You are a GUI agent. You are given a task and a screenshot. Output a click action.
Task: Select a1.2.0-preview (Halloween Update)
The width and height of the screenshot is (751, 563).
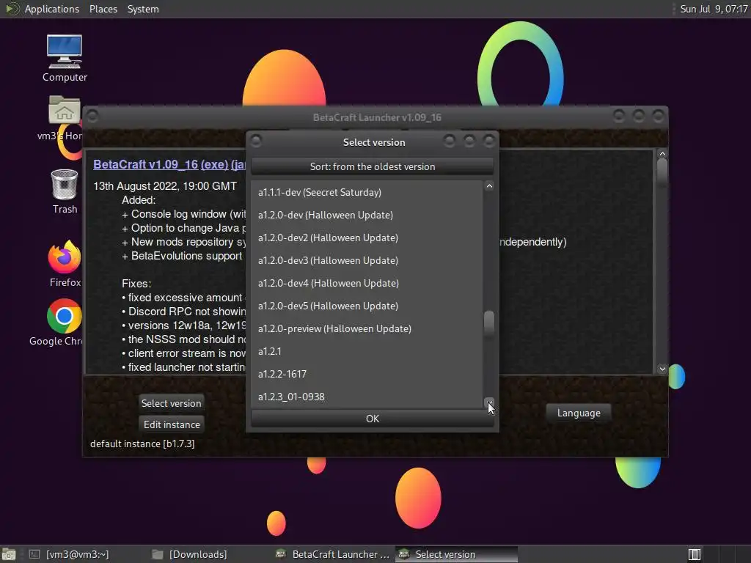pyautogui.click(x=367, y=328)
